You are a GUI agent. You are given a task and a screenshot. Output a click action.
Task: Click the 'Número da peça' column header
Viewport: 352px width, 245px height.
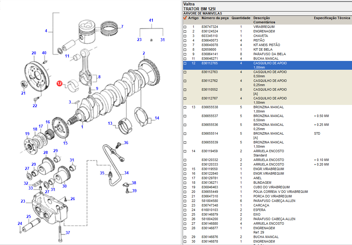[215, 18]
